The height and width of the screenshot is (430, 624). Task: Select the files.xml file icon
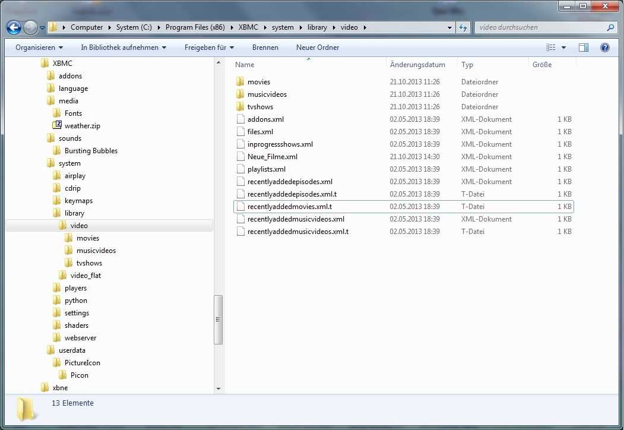pyautogui.click(x=240, y=131)
